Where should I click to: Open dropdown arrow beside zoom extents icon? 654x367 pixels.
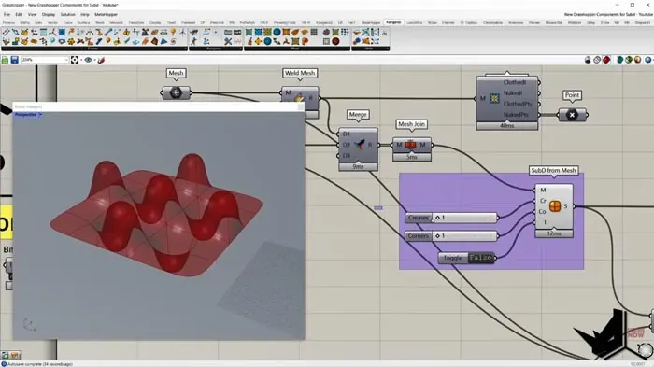[x=81, y=60]
